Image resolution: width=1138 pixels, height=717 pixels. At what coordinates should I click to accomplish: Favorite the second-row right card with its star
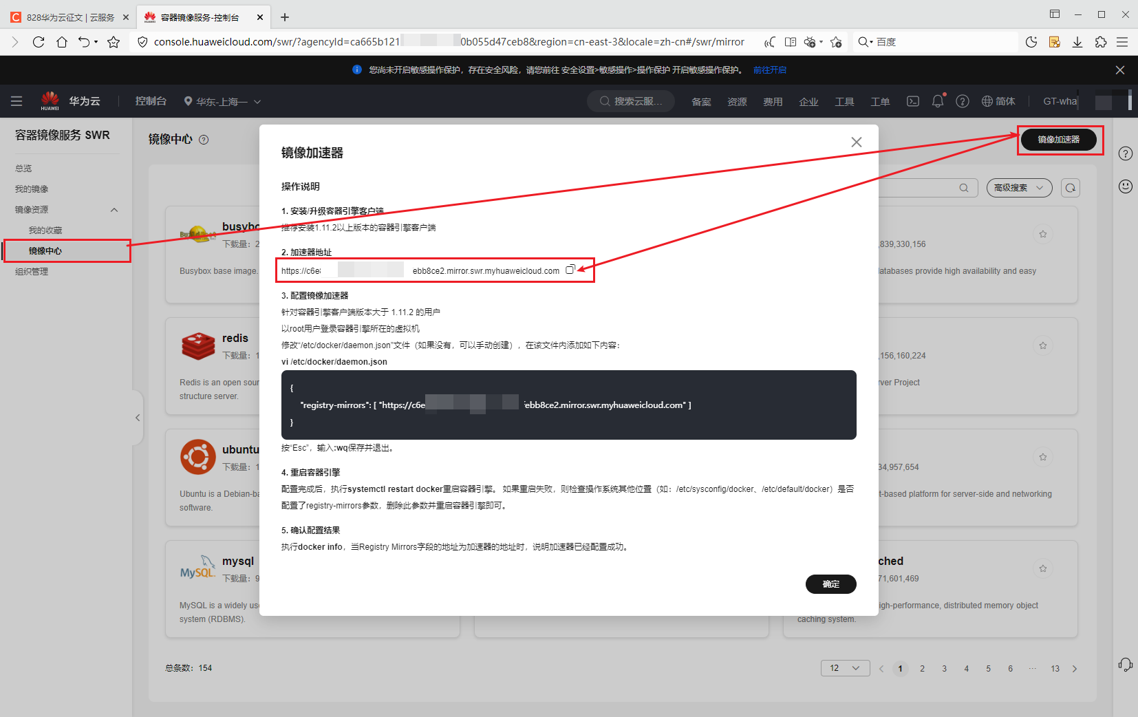[x=1043, y=346]
